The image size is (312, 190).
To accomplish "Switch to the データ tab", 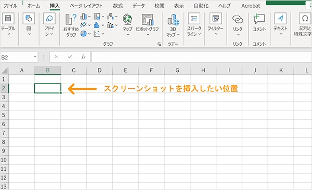I will 139,6.
